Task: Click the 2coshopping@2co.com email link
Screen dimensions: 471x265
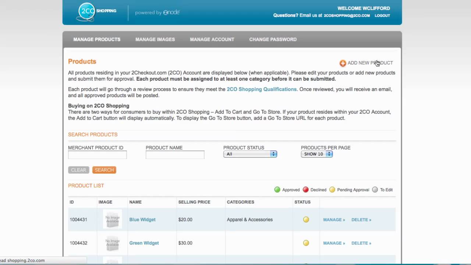Action: point(347,15)
